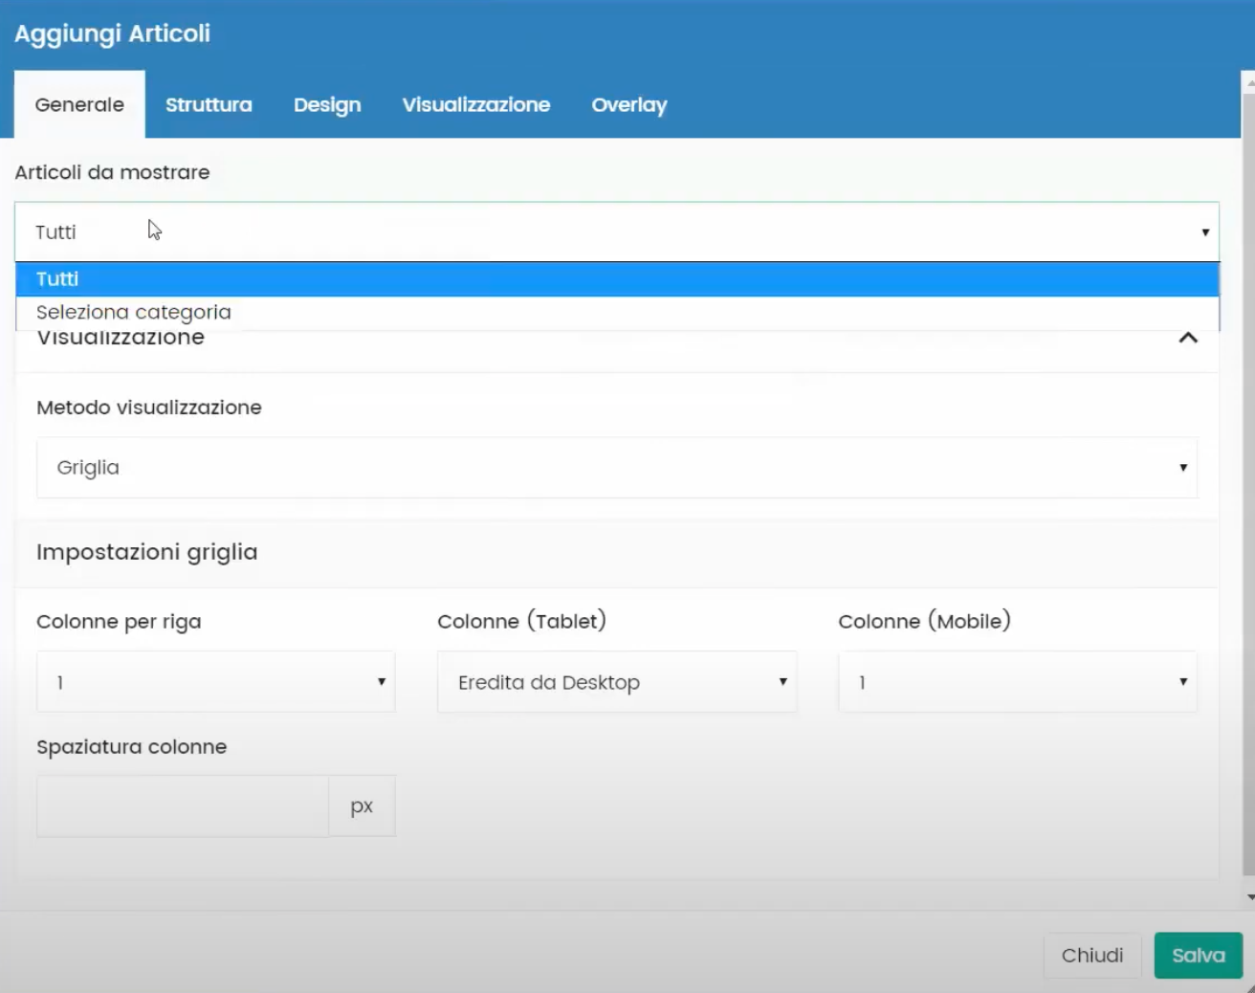Choose the highlighted Tutti option in list
Viewport: 1255px width, 993px height.
pyautogui.click(x=616, y=279)
